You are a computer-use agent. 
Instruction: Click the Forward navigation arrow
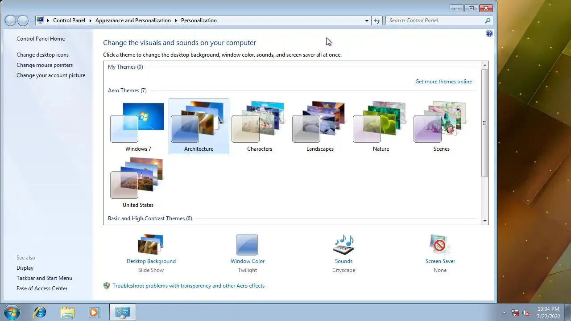pyautogui.click(x=23, y=21)
